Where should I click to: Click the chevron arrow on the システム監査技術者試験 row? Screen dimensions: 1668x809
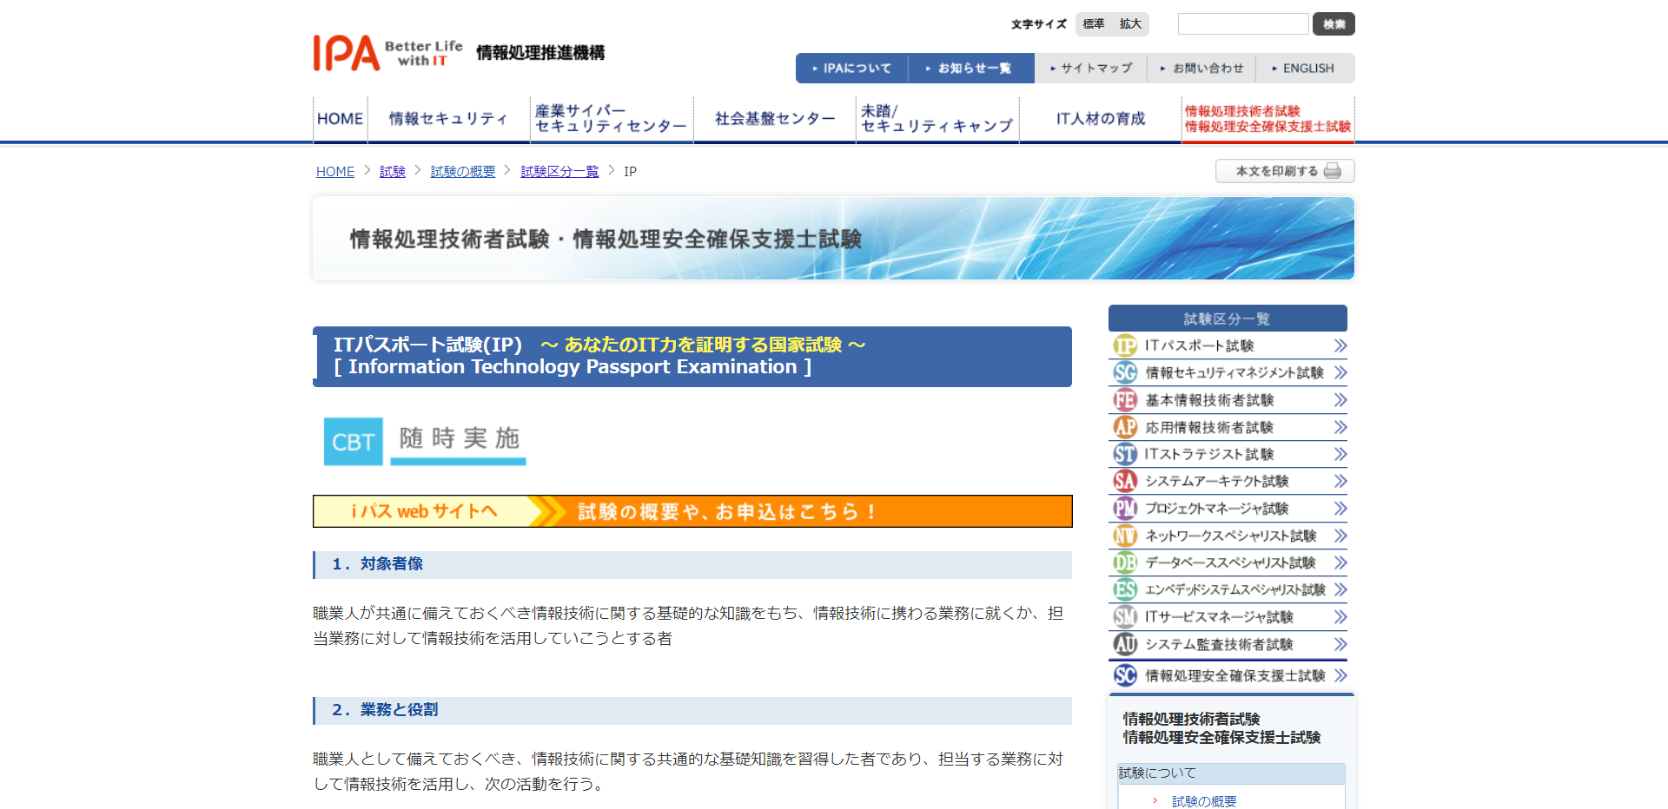pos(1340,644)
